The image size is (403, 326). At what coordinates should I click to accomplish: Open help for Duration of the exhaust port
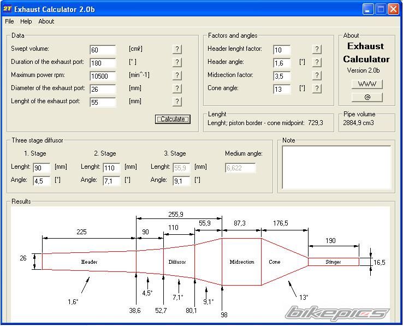pos(177,62)
